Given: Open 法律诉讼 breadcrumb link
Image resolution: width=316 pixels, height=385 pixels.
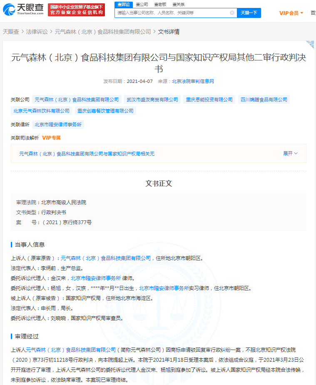Looking at the screenshot, I should pyautogui.click(x=37, y=32).
